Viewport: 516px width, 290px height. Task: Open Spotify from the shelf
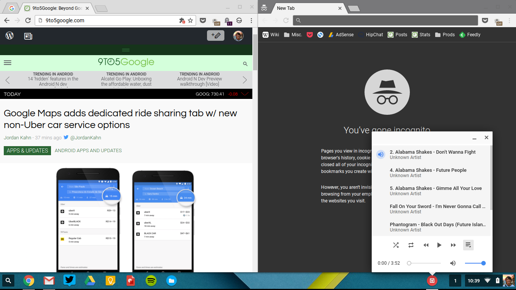click(151, 281)
